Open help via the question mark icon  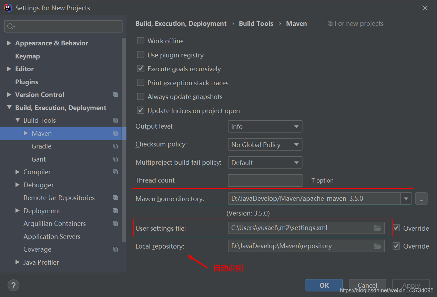click(13, 285)
